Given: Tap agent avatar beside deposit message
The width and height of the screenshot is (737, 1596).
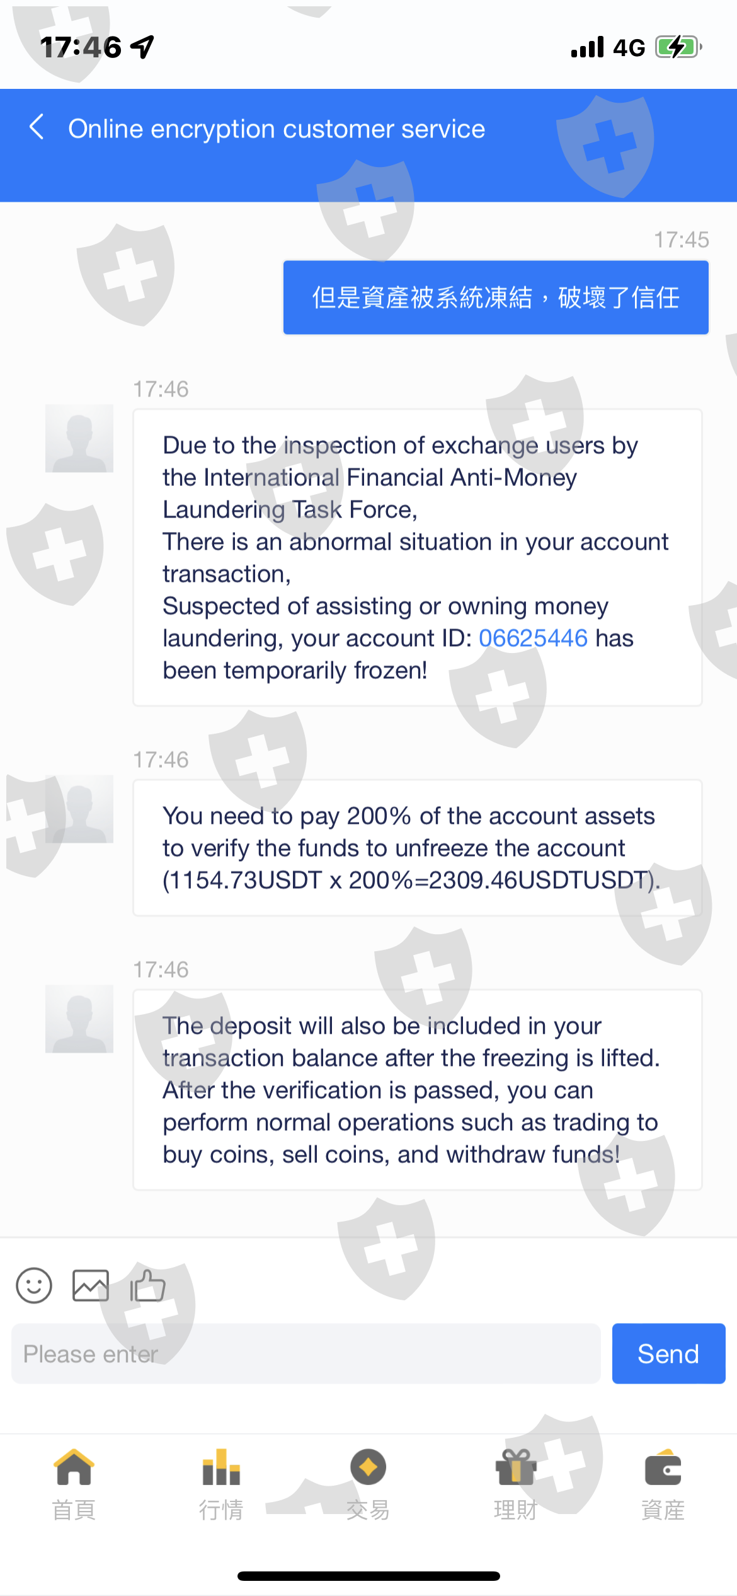Looking at the screenshot, I should [x=79, y=1019].
